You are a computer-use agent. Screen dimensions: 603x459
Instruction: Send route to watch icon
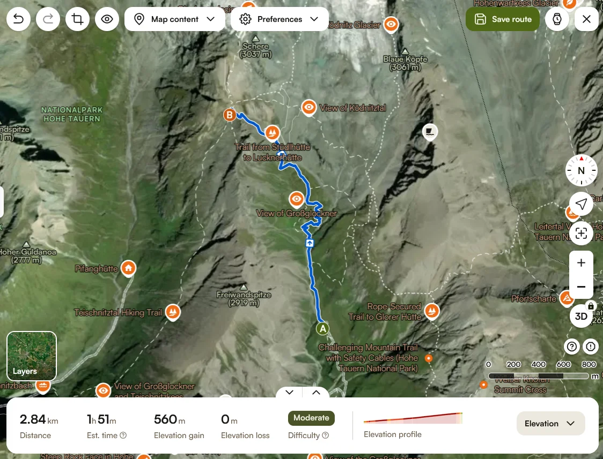tap(557, 19)
